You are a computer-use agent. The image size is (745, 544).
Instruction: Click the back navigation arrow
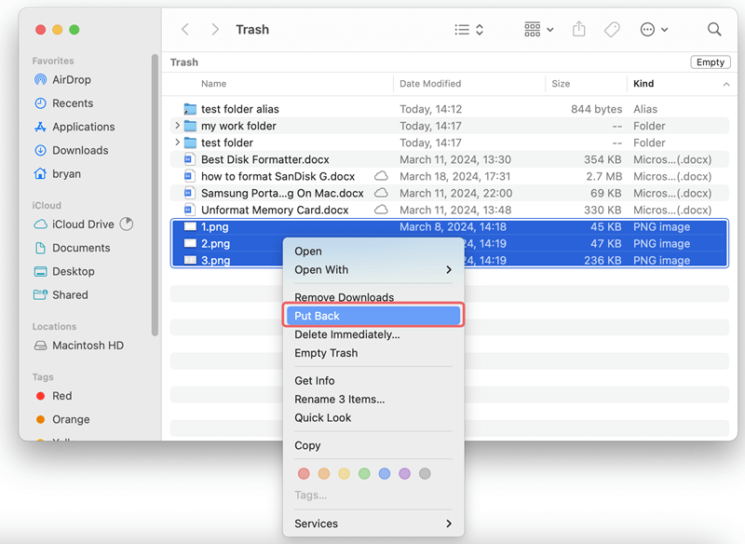point(185,29)
